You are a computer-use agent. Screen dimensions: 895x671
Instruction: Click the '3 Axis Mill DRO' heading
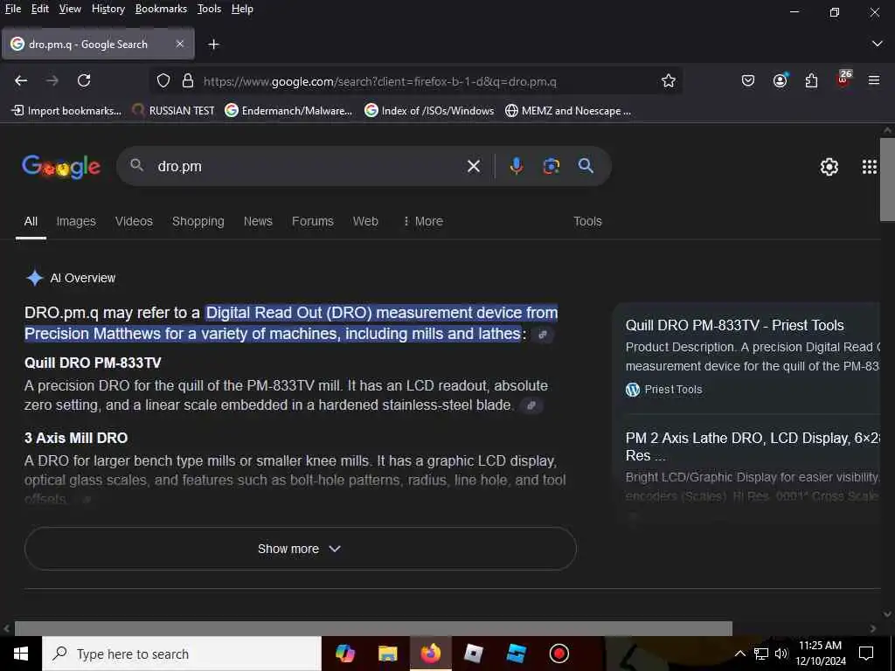click(76, 439)
